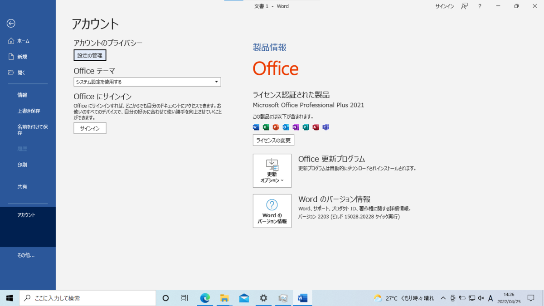Choose 上書き保存
This screenshot has height=306, width=544.
click(x=28, y=111)
